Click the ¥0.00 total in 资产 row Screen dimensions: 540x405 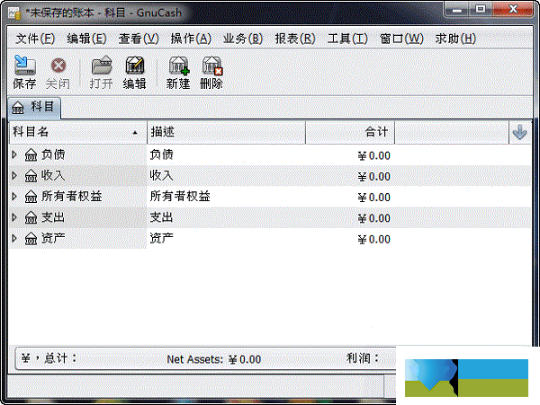374,240
